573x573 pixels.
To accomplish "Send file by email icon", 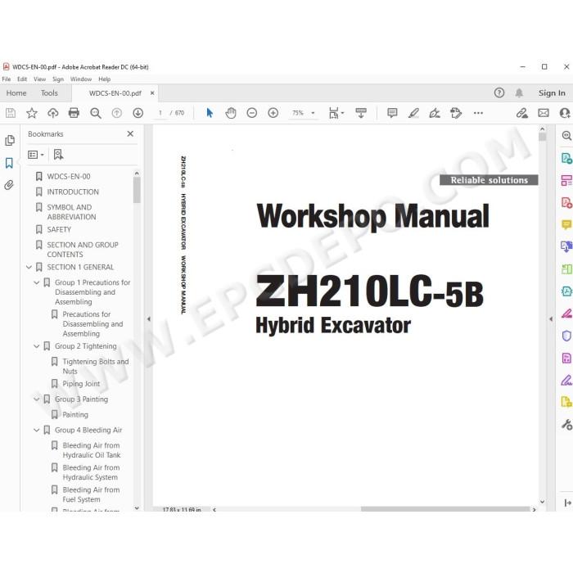I will (x=544, y=113).
